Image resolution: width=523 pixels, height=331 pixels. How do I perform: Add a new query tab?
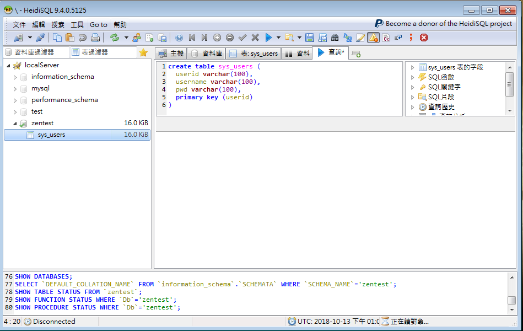click(x=356, y=54)
